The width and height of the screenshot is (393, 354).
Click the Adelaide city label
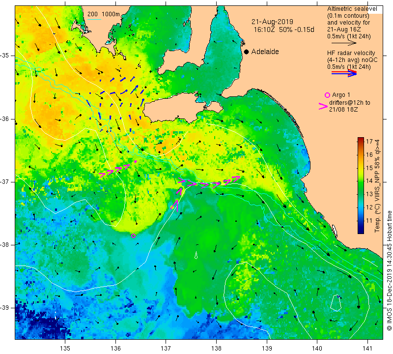click(x=265, y=52)
